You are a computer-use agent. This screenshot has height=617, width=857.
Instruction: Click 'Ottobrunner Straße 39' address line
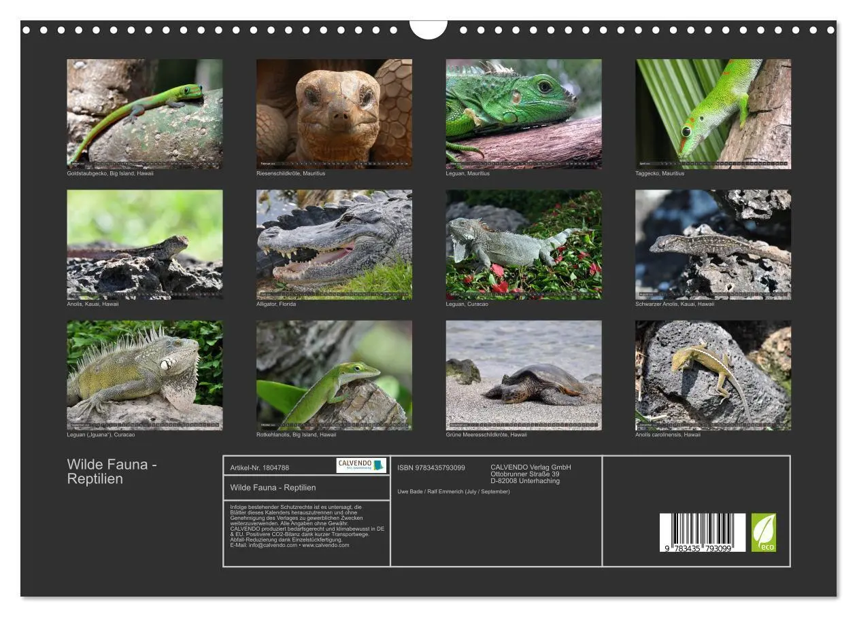(x=526, y=474)
